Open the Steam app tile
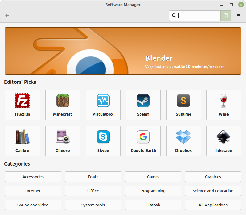246x215 pixels. click(143, 105)
